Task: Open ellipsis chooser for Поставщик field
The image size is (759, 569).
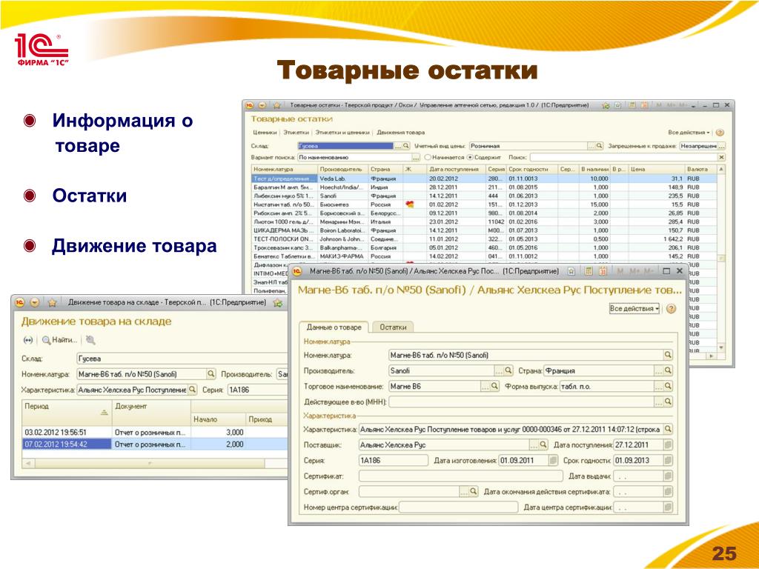Action: pyautogui.click(x=534, y=445)
